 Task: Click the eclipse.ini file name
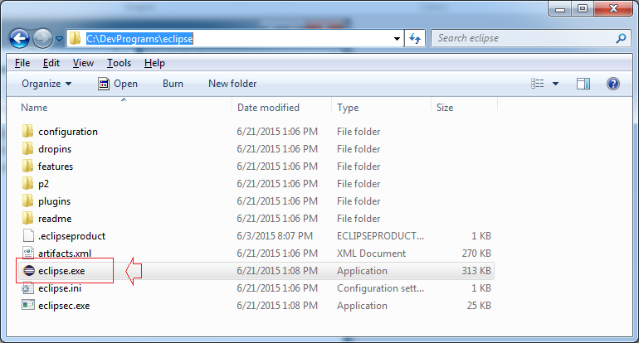60,288
